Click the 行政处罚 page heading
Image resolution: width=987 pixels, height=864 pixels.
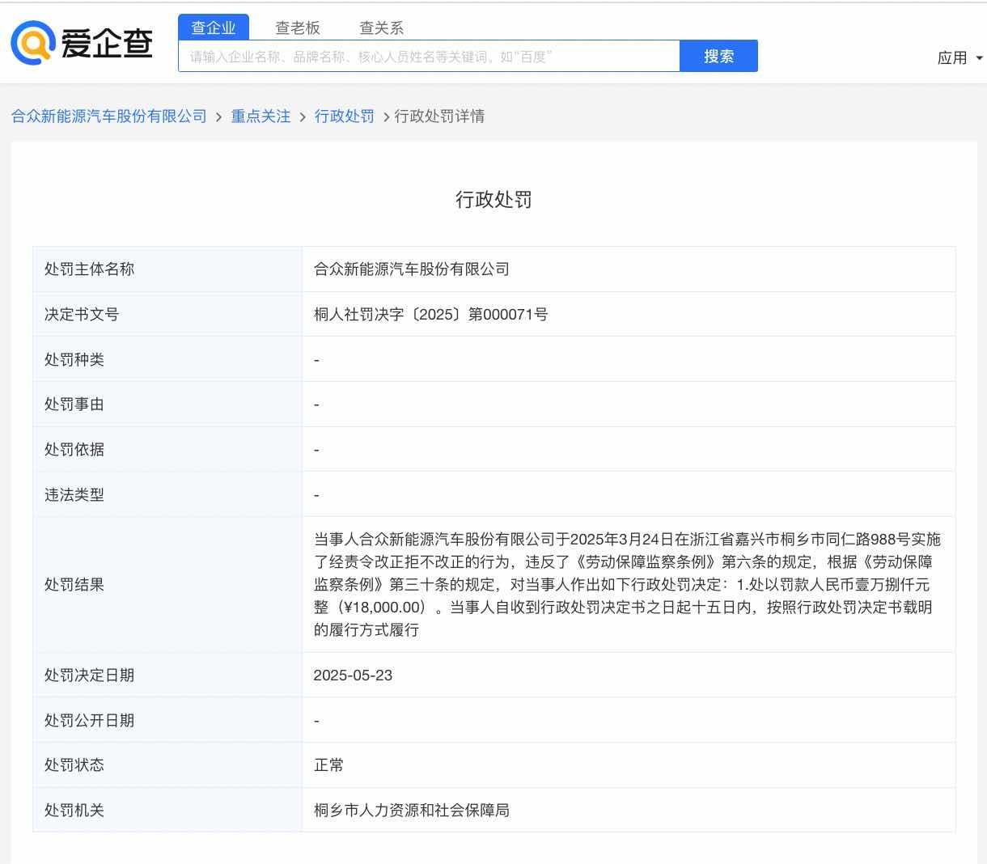(493, 200)
